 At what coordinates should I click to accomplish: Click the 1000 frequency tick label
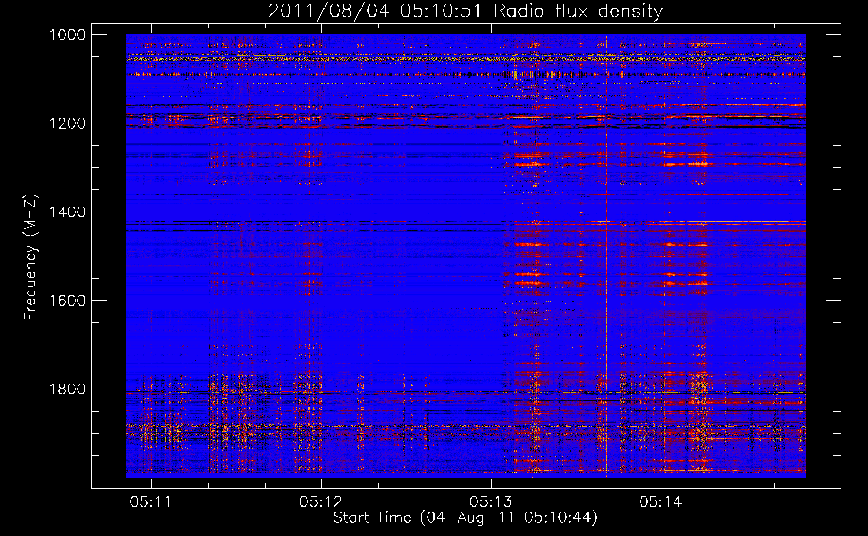tap(68, 35)
